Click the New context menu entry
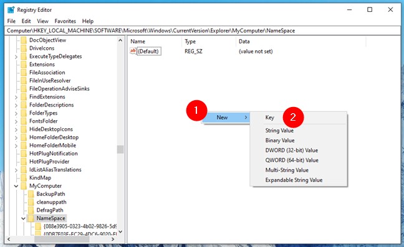This screenshot has height=247, width=404. pos(226,118)
